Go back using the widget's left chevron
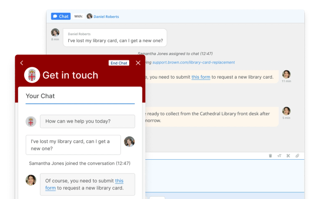Viewport: 319px width, 199px height. pyautogui.click(x=21, y=63)
